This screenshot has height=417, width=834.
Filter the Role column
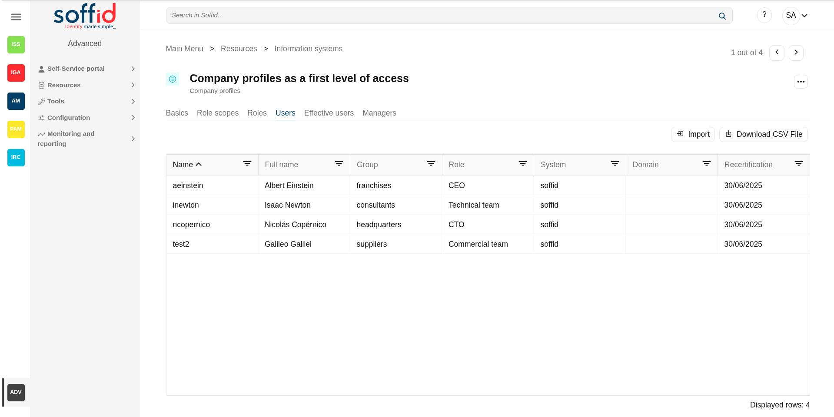click(x=523, y=164)
